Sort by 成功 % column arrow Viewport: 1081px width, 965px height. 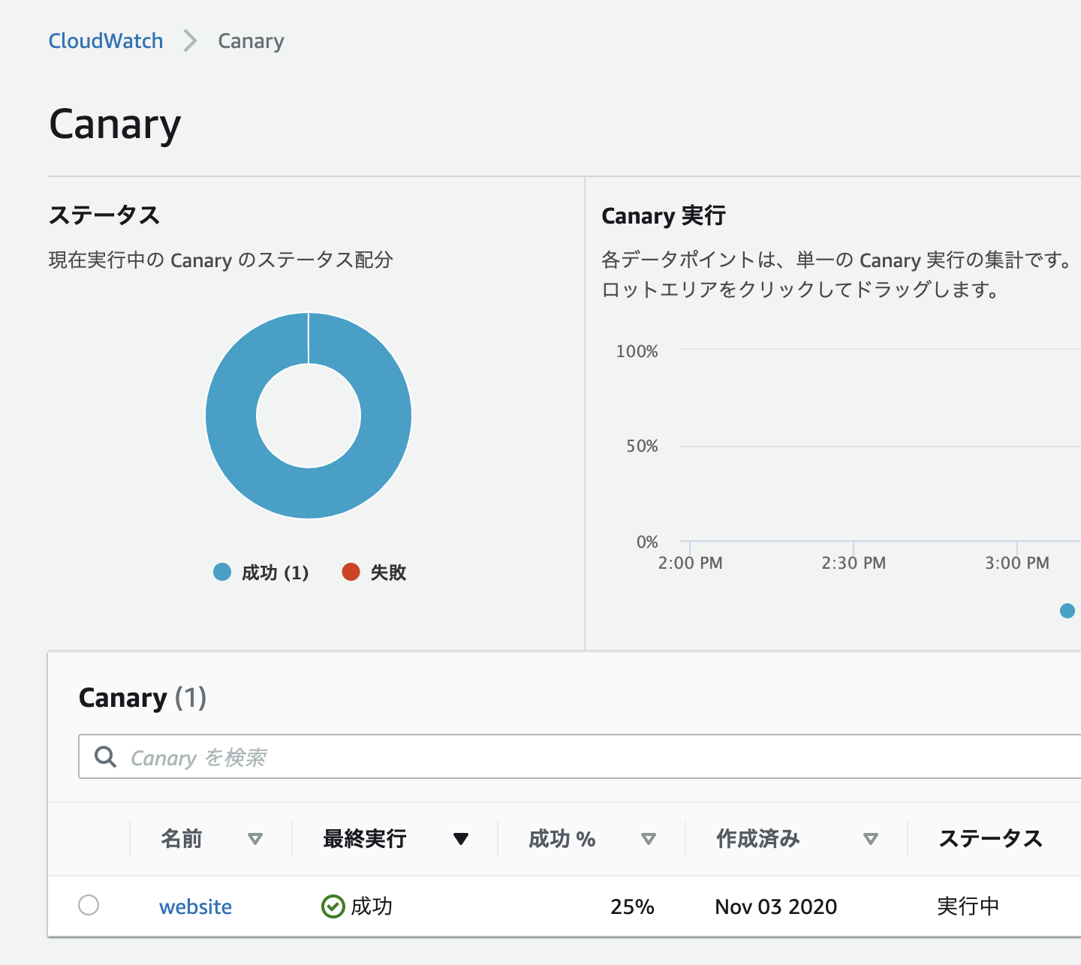(x=649, y=839)
